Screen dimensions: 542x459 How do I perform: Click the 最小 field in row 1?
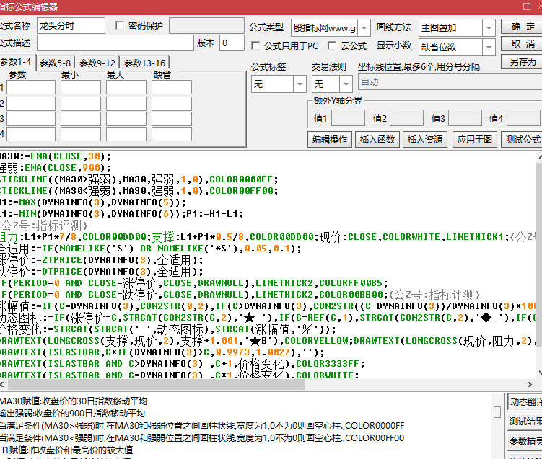[81, 87]
